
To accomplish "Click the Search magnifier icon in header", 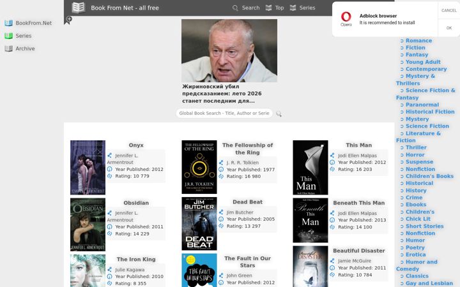I will pos(235,8).
